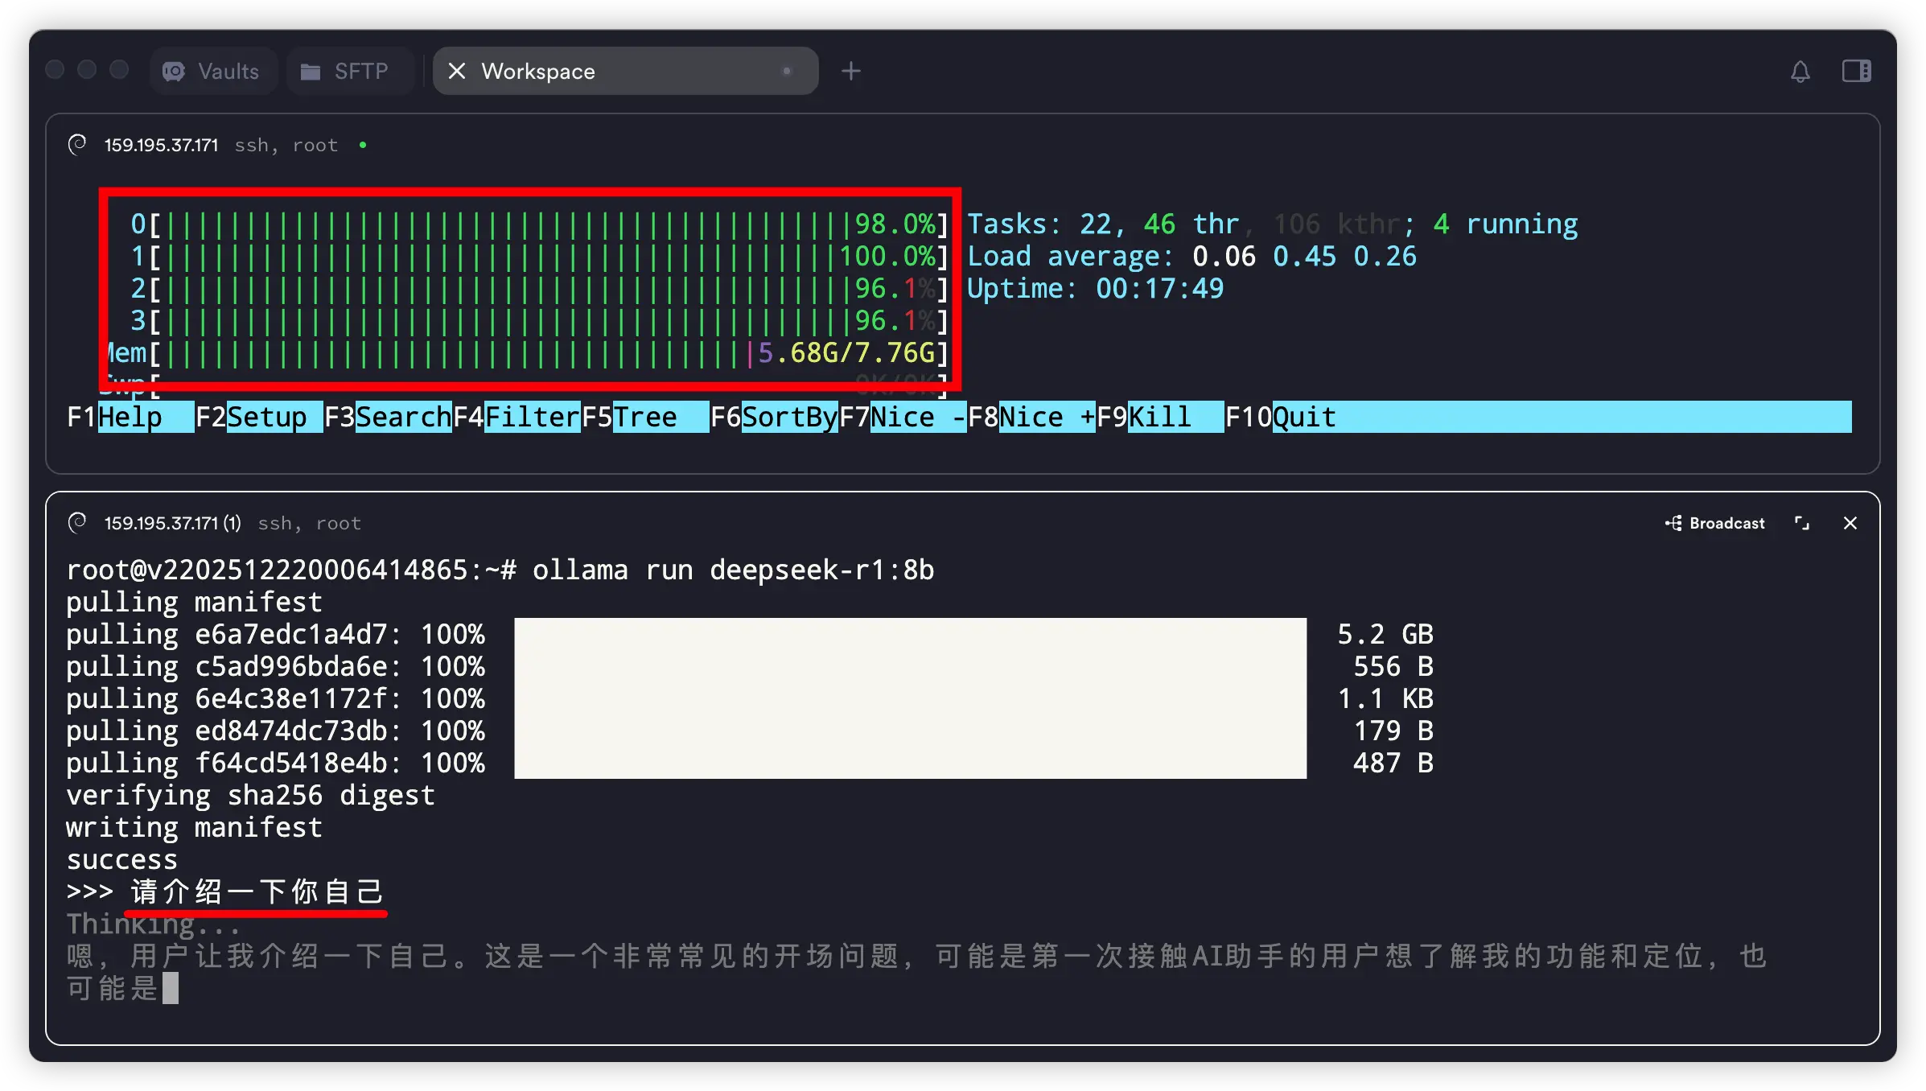Click the notifications bell icon
The width and height of the screenshot is (1926, 1091).
(1800, 72)
